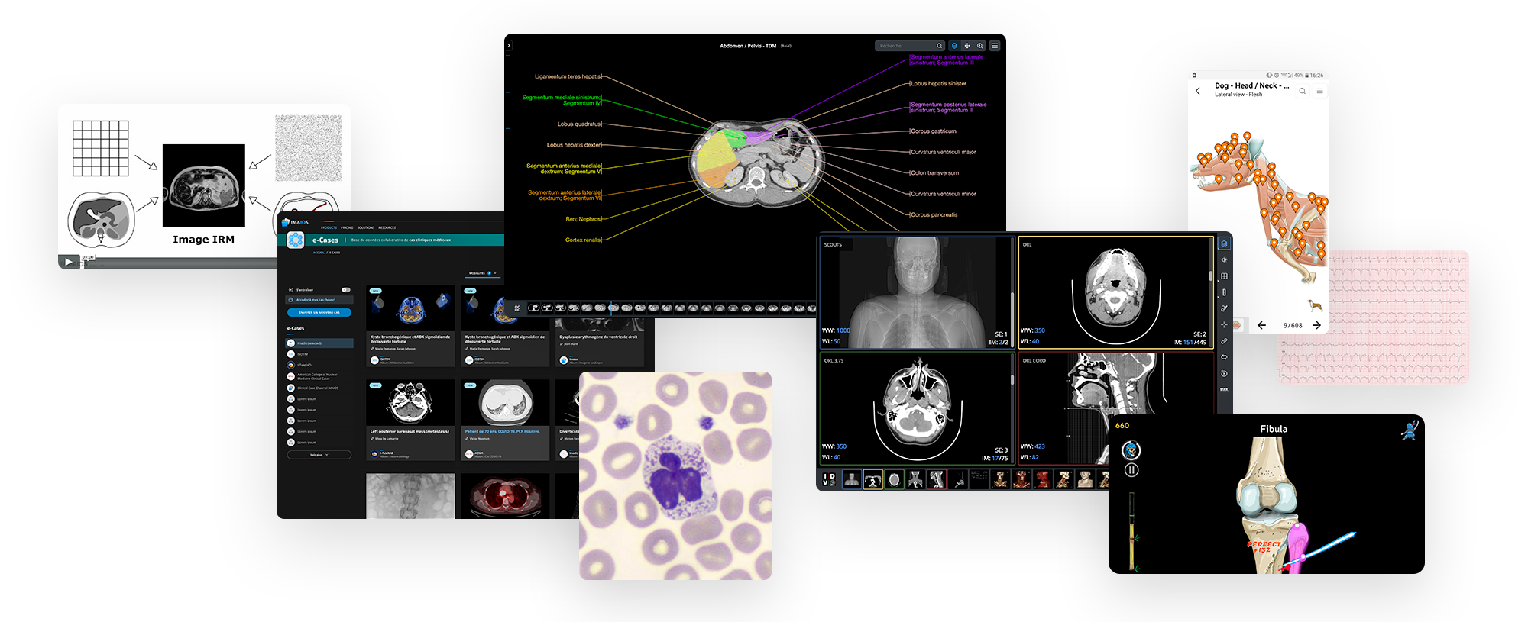Select the pan/move tool in anatomy viewer
Viewport: 1528px width, 622px height.
tap(967, 46)
